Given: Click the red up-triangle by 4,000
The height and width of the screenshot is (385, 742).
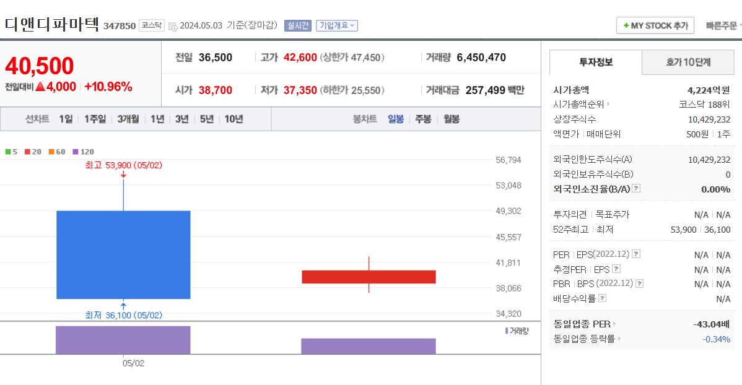Looking at the screenshot, I should click(40, 87).
